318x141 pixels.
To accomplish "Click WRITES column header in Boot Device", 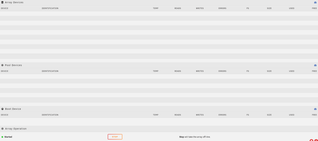I will (200, 115).
